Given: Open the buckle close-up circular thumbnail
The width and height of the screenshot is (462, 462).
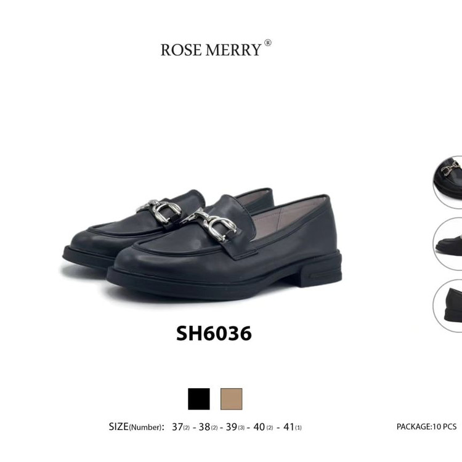Looking at the screenshot, I should point(448,182).
